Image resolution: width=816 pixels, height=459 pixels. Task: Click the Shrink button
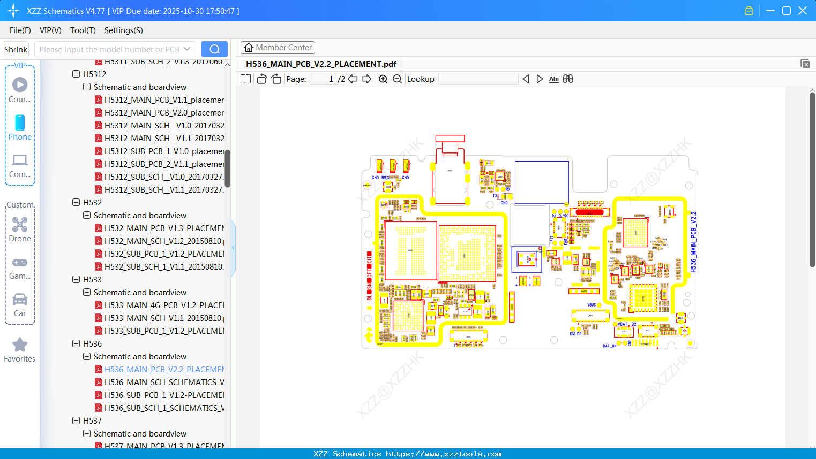16,49
